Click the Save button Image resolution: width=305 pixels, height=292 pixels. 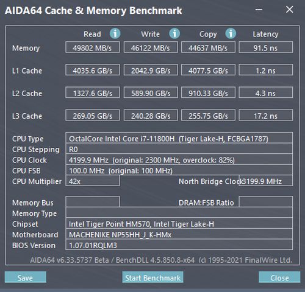coord(26,277)
